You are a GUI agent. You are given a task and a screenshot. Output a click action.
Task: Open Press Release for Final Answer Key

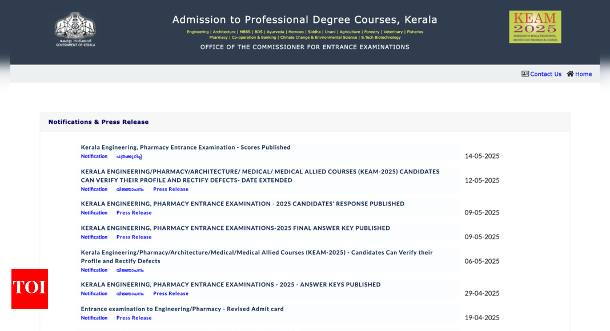coord(134,237)
